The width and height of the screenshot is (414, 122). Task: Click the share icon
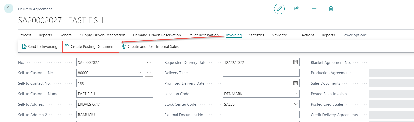(296, 9)
